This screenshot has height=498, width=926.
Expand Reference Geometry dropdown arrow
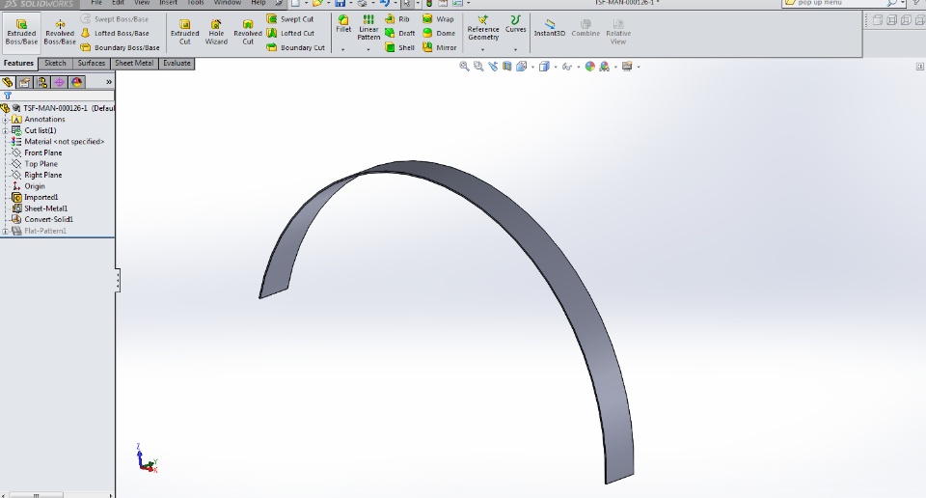tap(482, 49)
